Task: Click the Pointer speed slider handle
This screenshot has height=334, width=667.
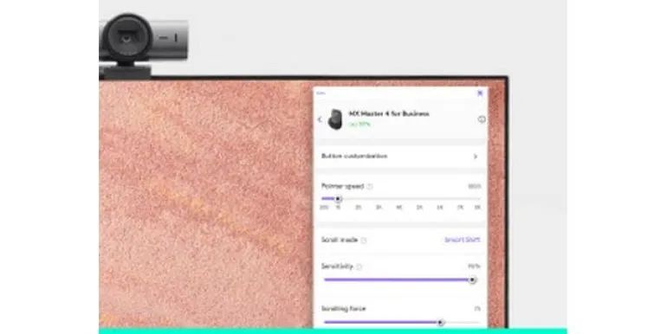Action: coord(338,199)
